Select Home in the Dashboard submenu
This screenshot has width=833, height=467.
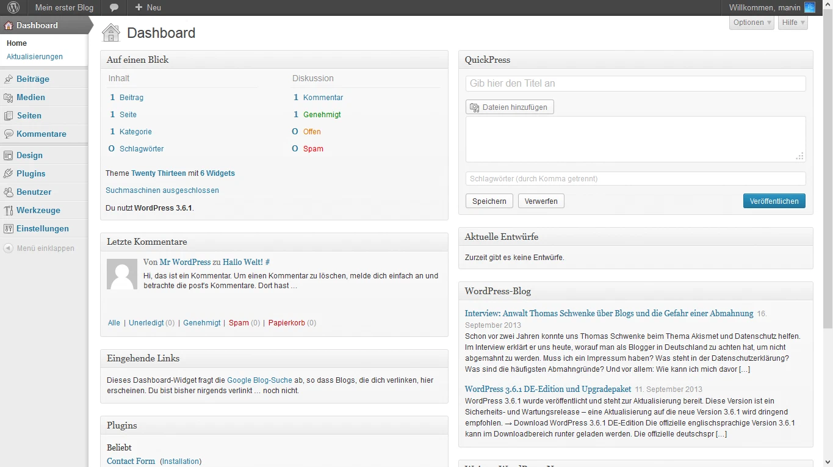[x=16, y=43]
